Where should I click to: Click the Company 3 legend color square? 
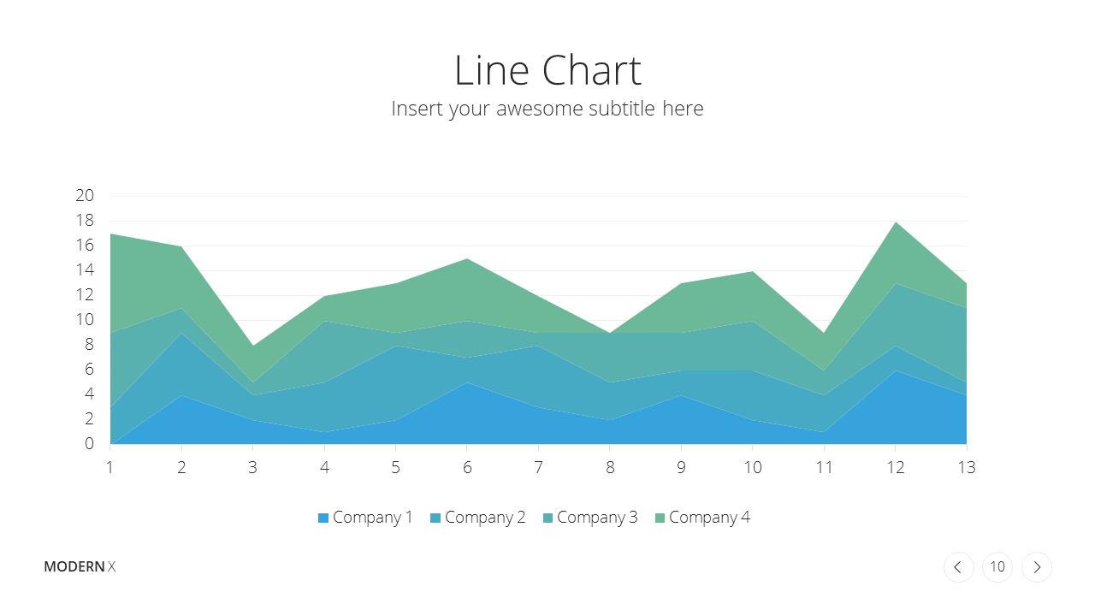click(x=547, y=518)
